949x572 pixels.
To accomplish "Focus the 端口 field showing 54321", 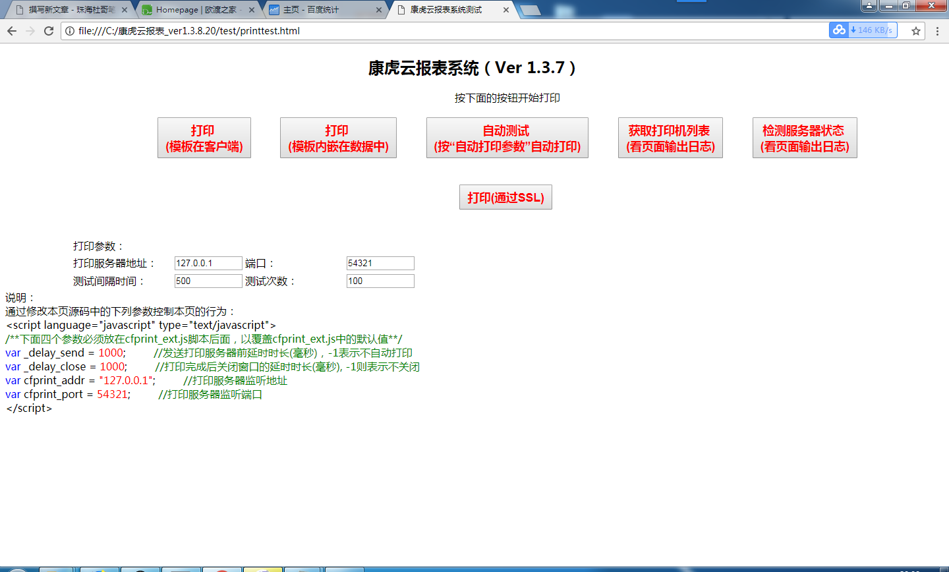I will (x=380, y=263).
